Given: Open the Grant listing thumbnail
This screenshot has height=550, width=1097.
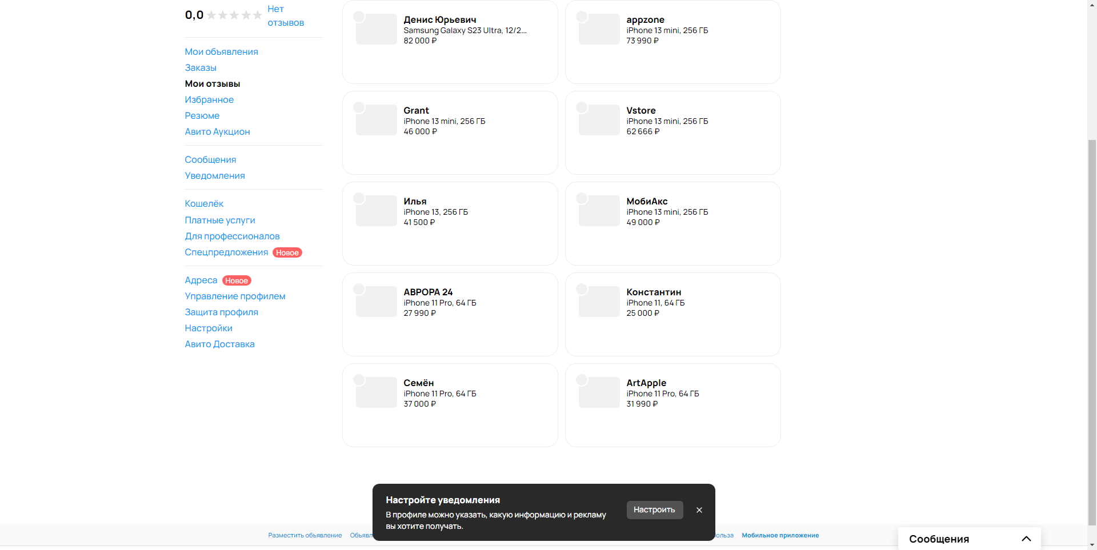Looking at the screenshot, I should [x=376, y=120].
